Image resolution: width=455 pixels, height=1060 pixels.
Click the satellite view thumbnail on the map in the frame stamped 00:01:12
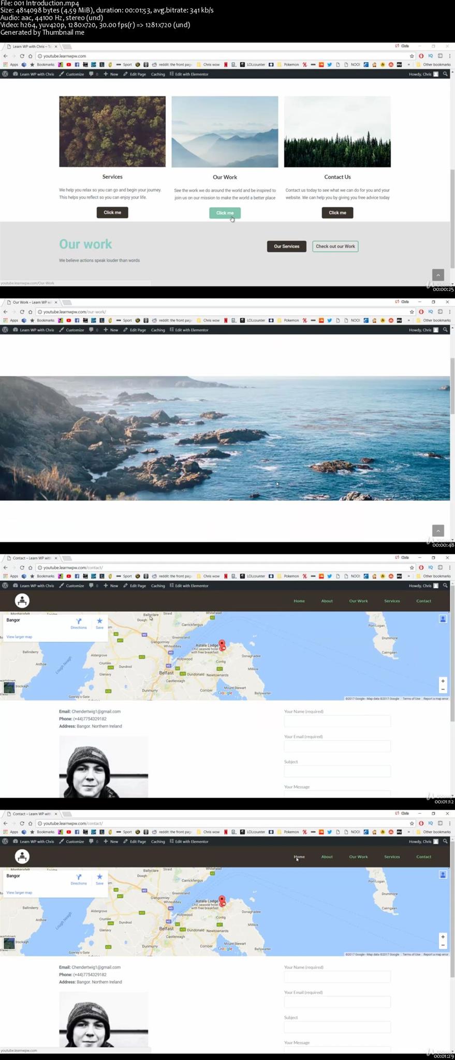pyautogui.click(x=9, y=688)
